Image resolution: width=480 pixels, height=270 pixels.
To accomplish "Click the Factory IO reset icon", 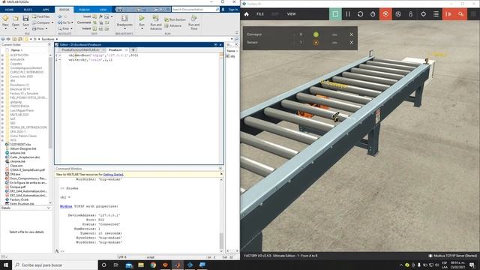I will click(x=360, y=14).
